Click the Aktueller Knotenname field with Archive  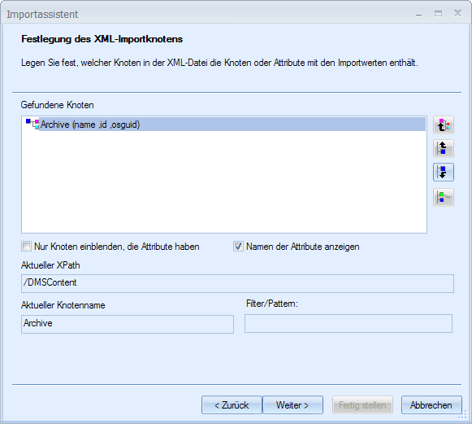pyautogui.click(x=128, y=324)
